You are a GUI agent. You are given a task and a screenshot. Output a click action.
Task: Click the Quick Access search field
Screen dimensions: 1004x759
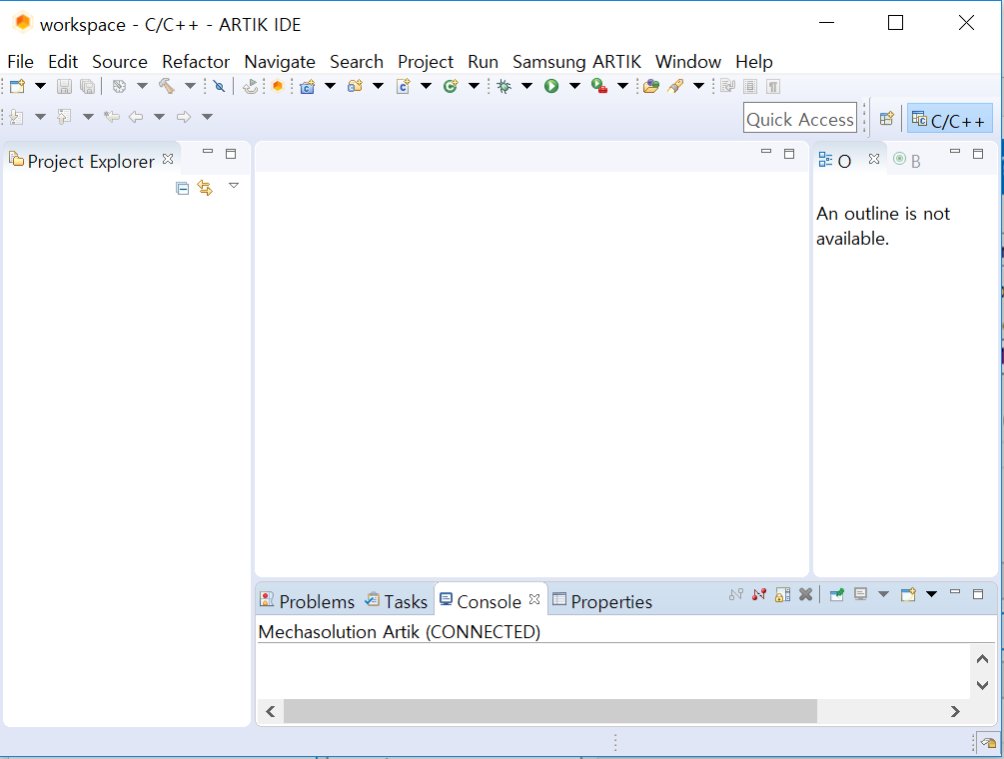click(800, 119)
